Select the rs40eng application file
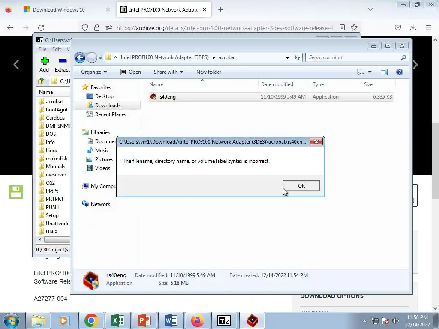Image resolution: width=439 pixels, height=329 pixels. 271,97
